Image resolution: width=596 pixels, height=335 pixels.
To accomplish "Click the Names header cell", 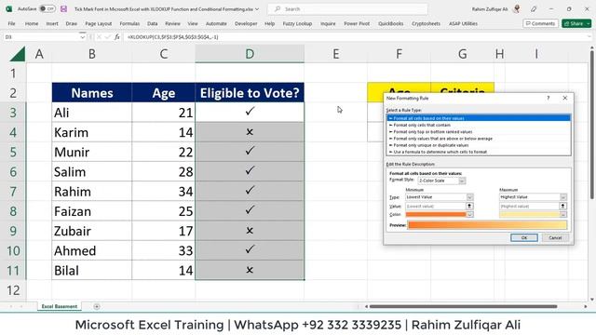I will click(x=92, y=93).
